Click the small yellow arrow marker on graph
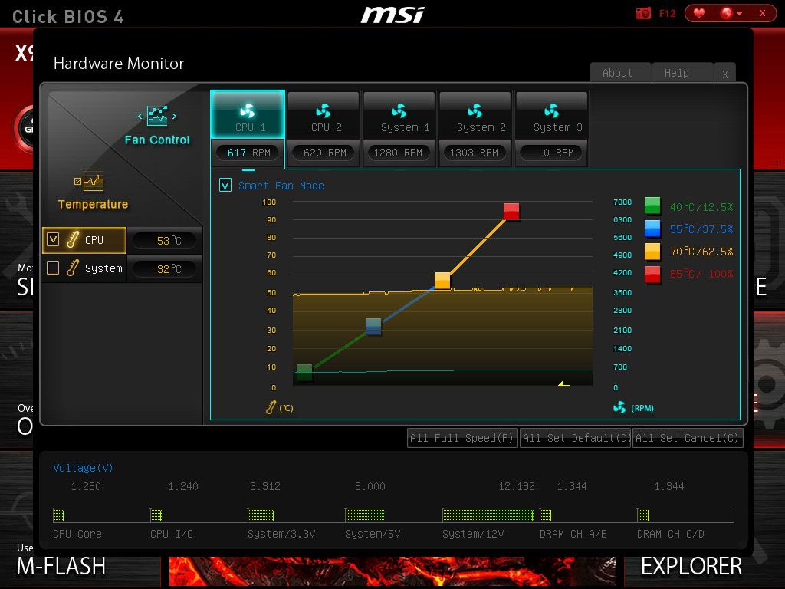 [563, 383]
